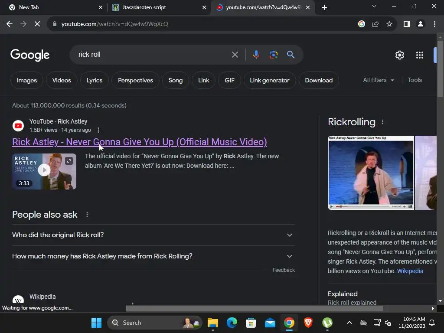Open Mail app from taskbar
The height and width of the screenshot is (333, 444).
[270, 323]
